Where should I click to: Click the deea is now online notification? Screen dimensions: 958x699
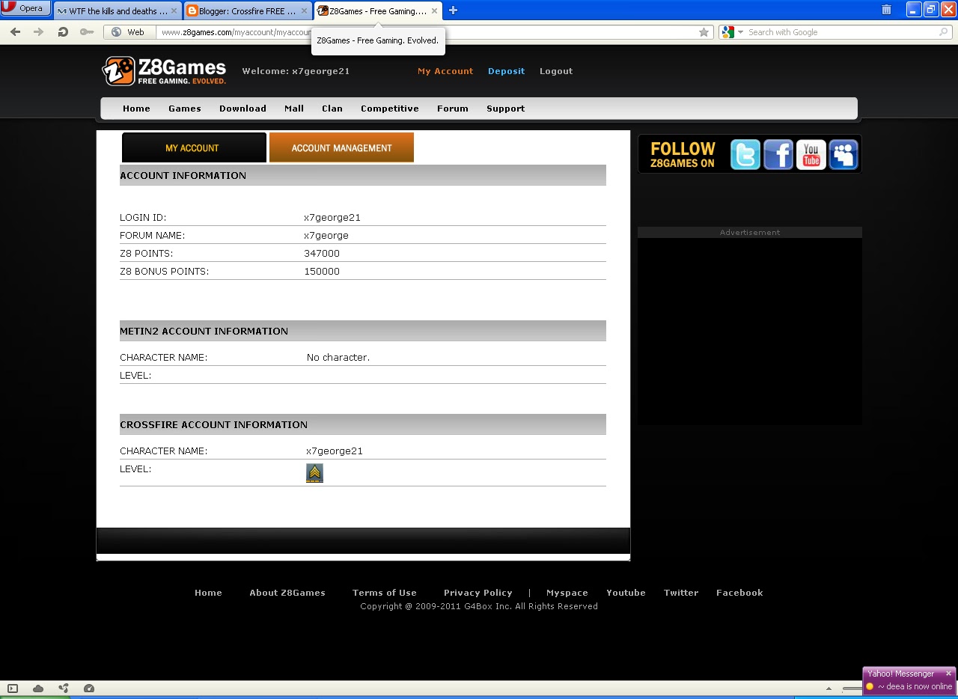pyautogui.click(x=915, y=686)
